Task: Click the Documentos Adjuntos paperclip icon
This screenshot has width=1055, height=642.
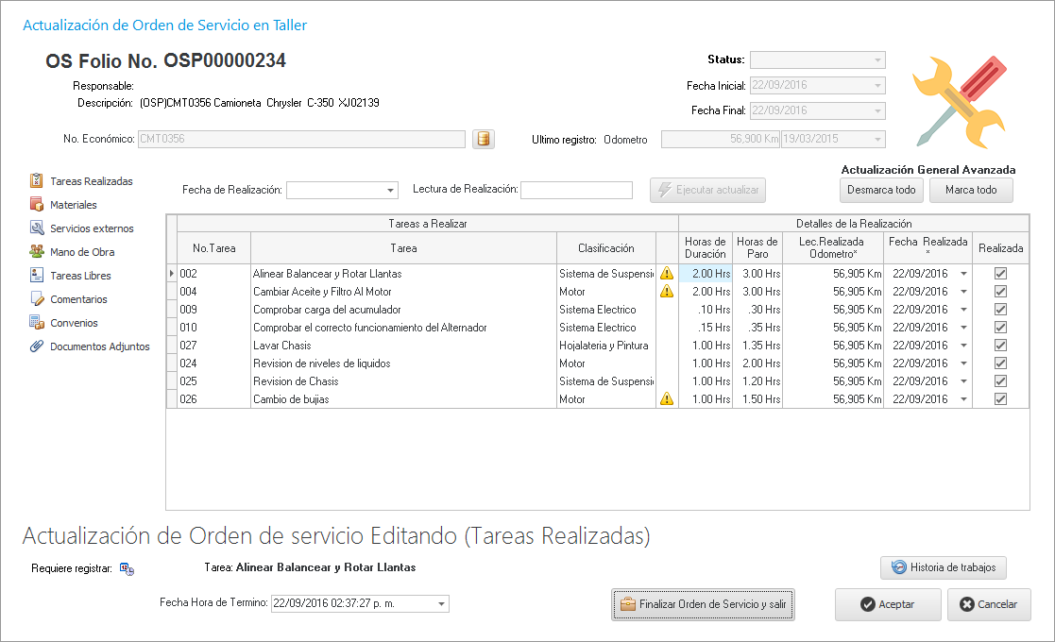Action: [x=37, y=346]
